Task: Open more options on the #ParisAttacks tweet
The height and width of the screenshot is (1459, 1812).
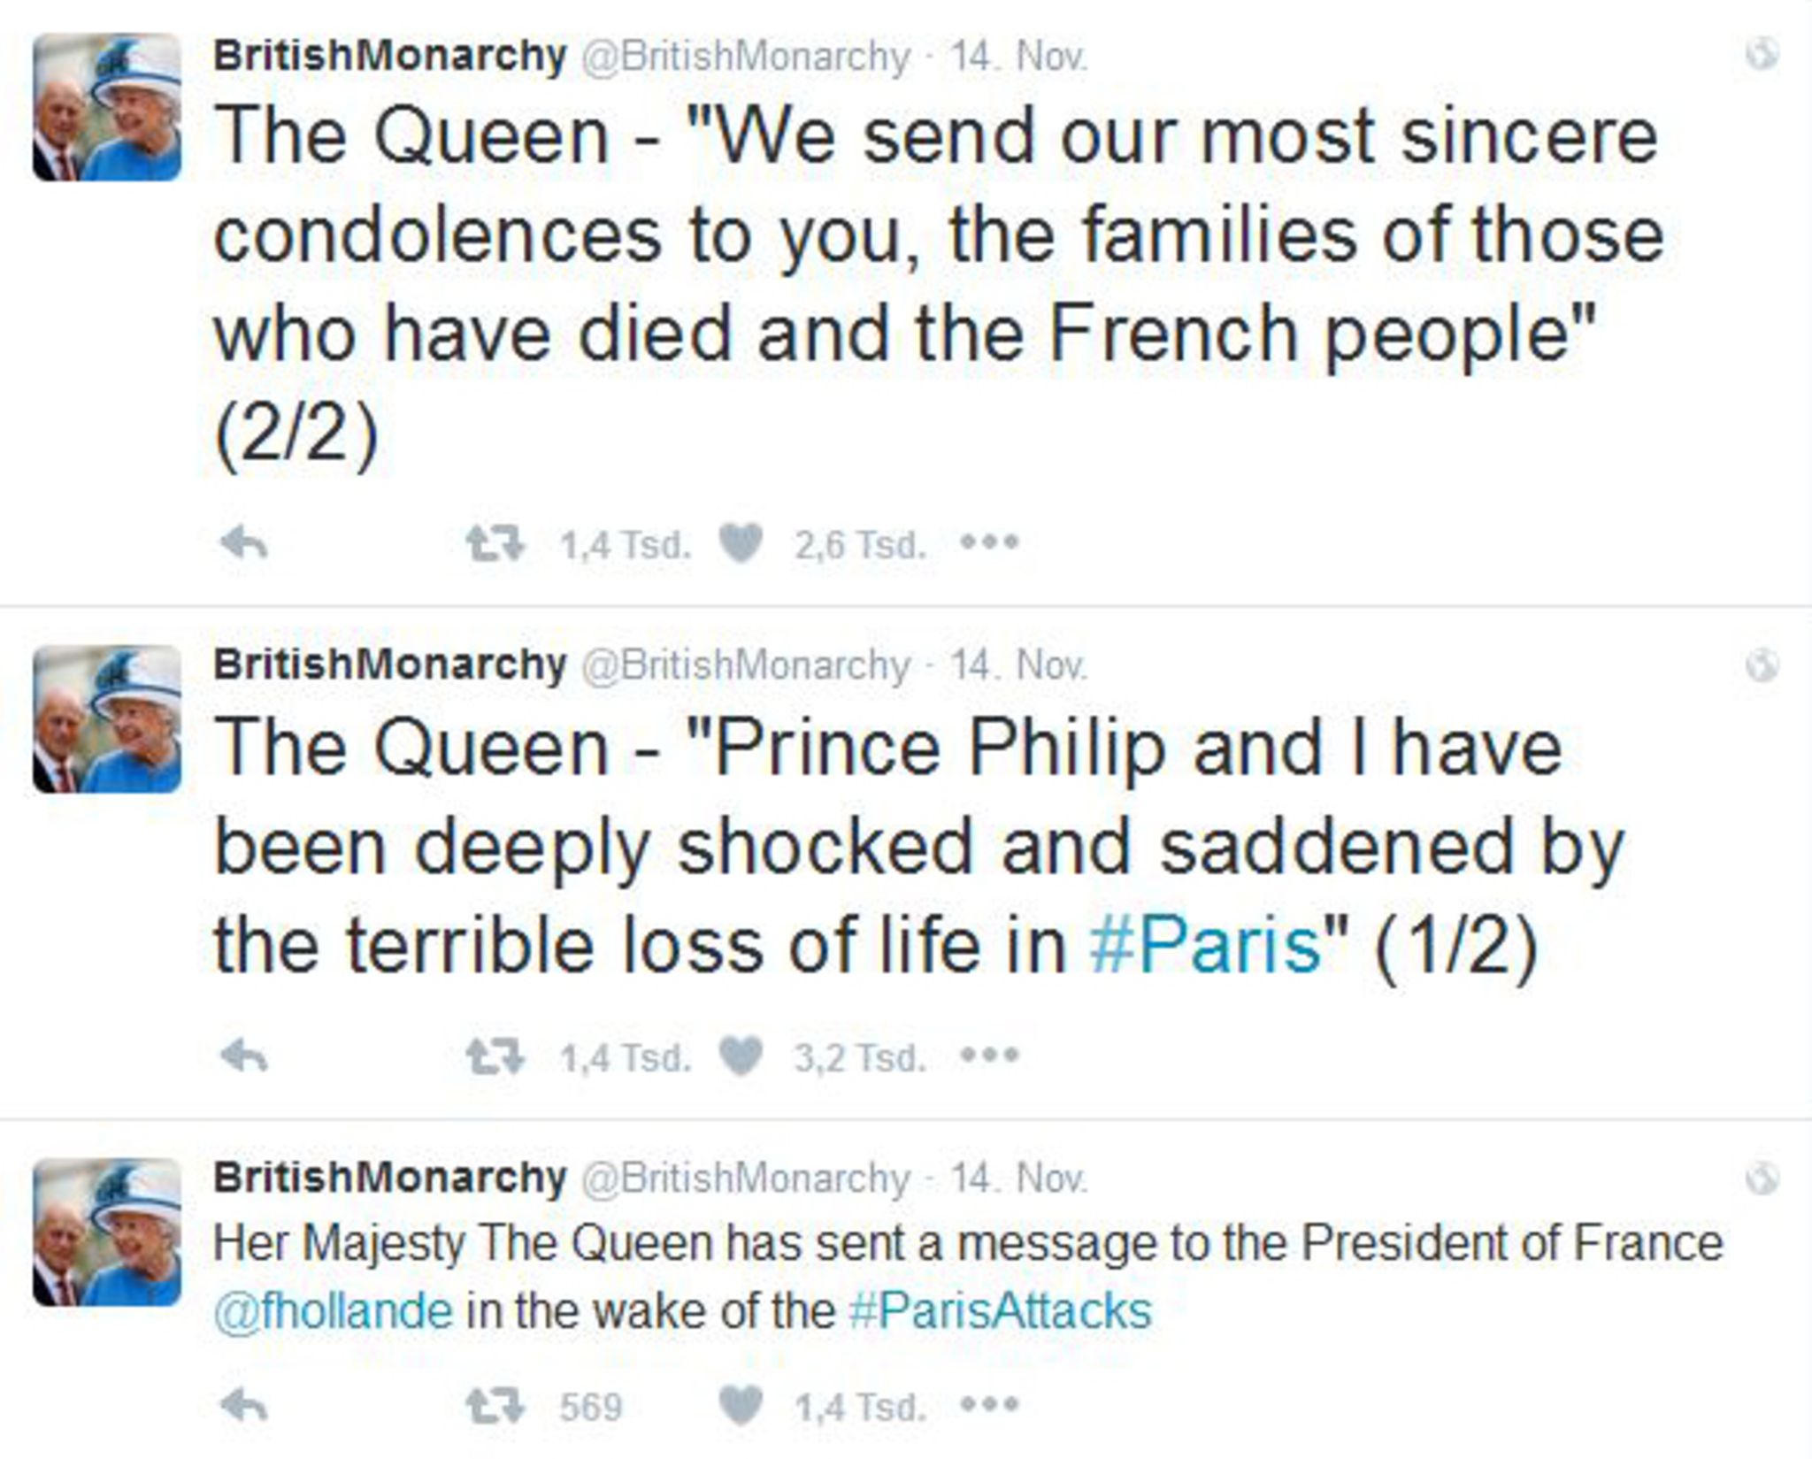Action: click(990, 1404)
